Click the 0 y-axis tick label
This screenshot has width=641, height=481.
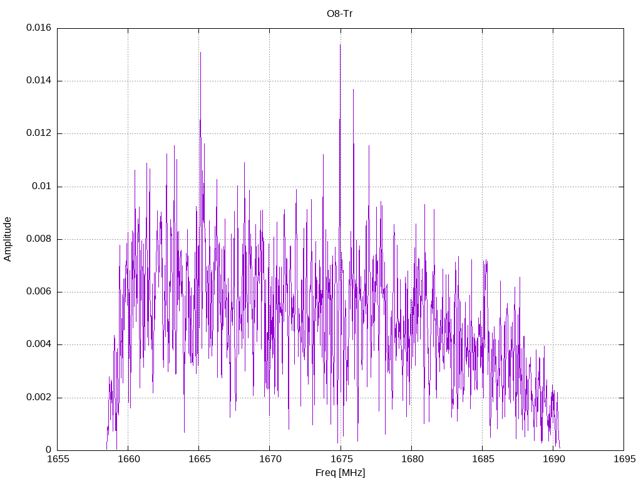(49, 450)
